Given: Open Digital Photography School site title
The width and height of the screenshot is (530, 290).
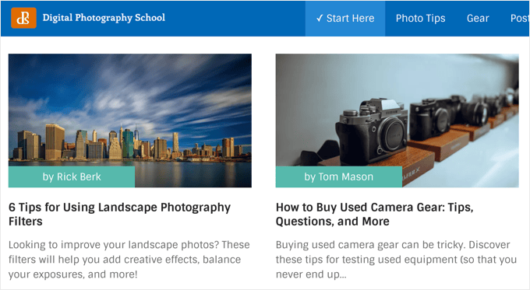Looking at the screenshot, I should (104, 18).
